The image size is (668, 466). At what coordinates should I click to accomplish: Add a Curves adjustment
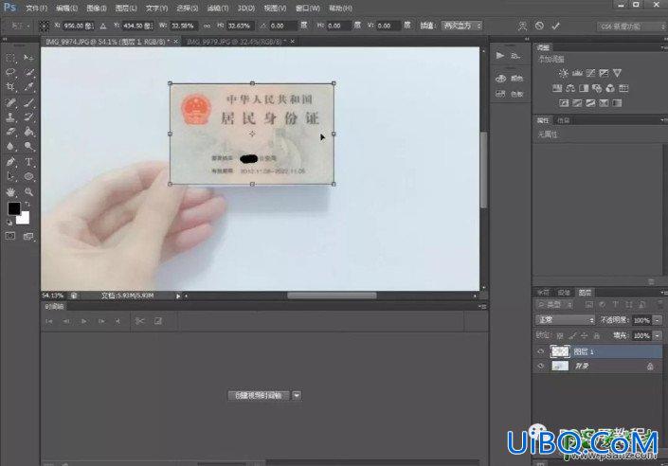[590, 73]
